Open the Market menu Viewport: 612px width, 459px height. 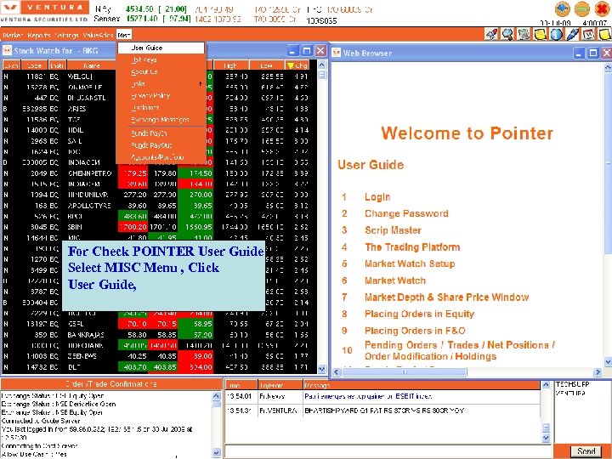[13, 35]
